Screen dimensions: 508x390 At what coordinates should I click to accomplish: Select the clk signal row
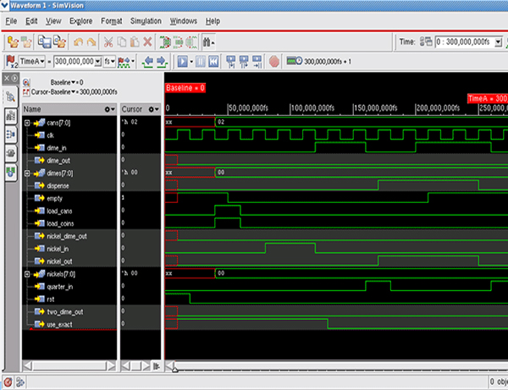(69, 135)
